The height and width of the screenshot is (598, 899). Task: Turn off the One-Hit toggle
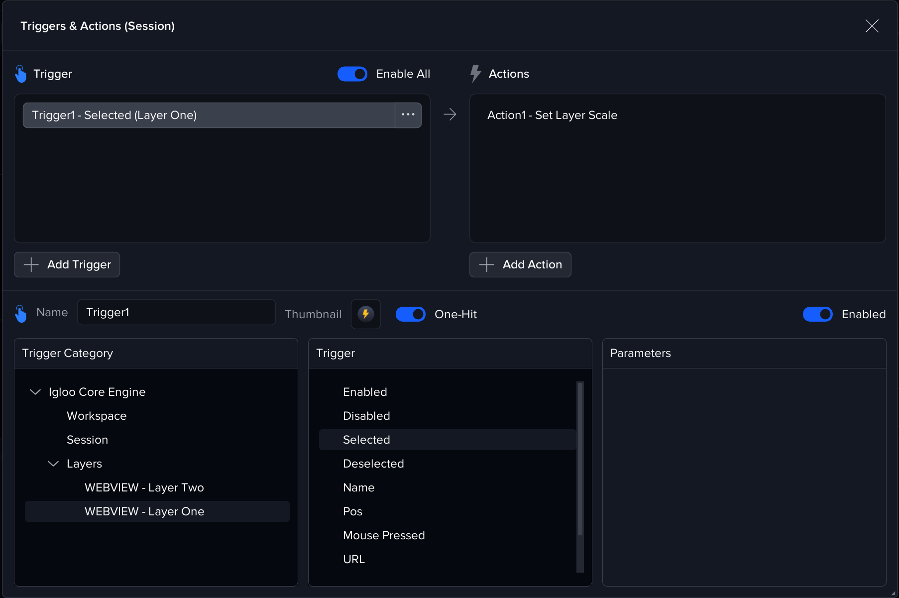[x=410, y=314]
